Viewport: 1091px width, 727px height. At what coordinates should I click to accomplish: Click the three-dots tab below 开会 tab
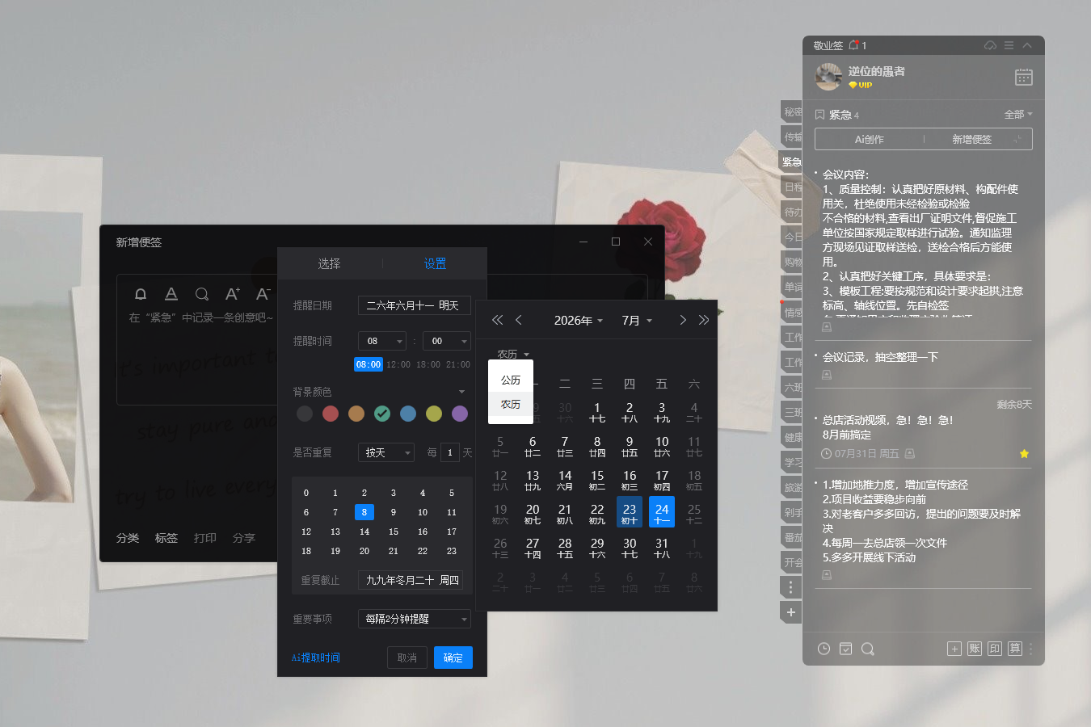791,587
